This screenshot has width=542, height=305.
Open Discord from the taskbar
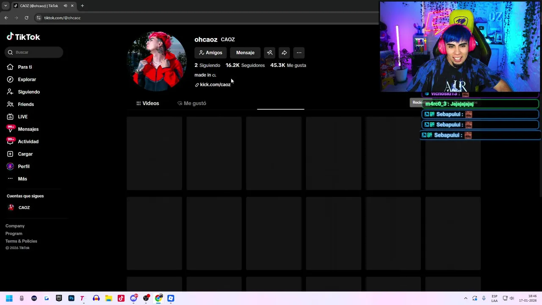(x=133, y=298)
